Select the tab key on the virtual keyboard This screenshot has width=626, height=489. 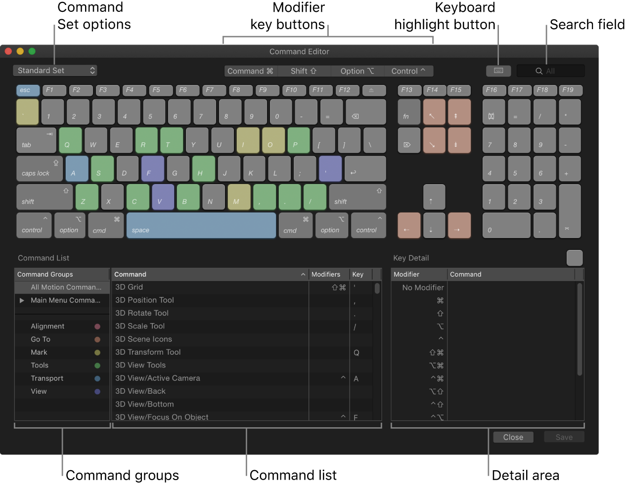point(36,140)
